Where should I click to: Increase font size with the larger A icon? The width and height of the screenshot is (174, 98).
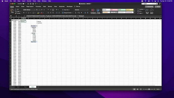click(42, 10)
